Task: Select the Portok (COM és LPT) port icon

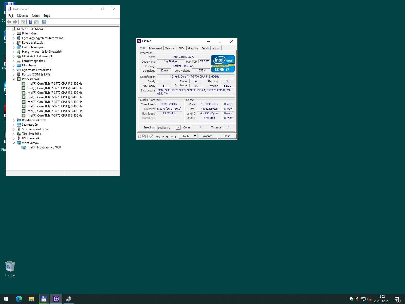Action: [19, 74]
